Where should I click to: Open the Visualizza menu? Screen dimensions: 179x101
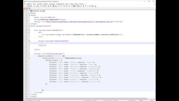tap(39, 4)
